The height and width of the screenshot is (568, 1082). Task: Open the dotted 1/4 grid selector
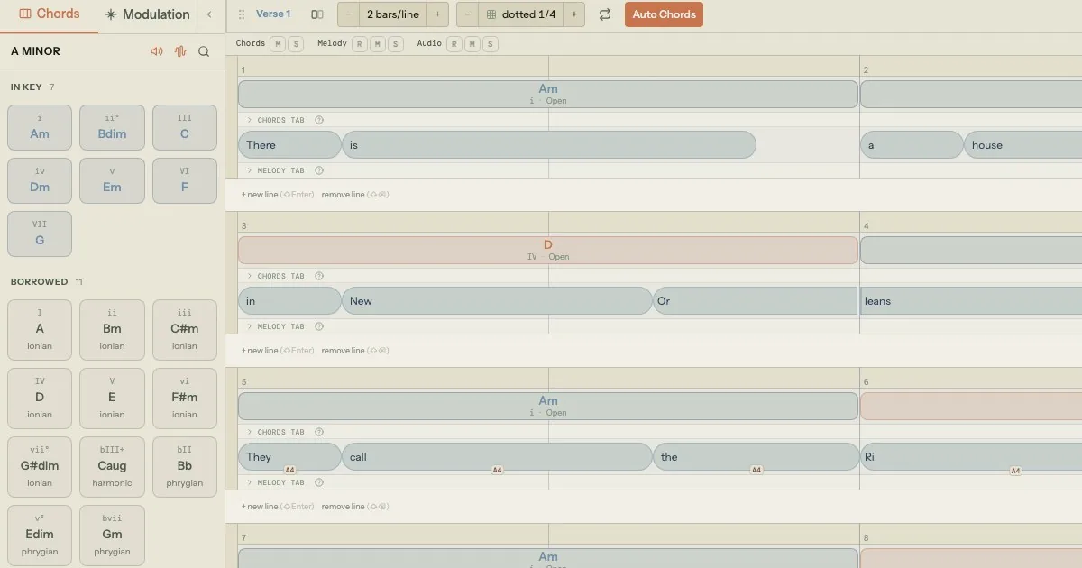(521, 14)
